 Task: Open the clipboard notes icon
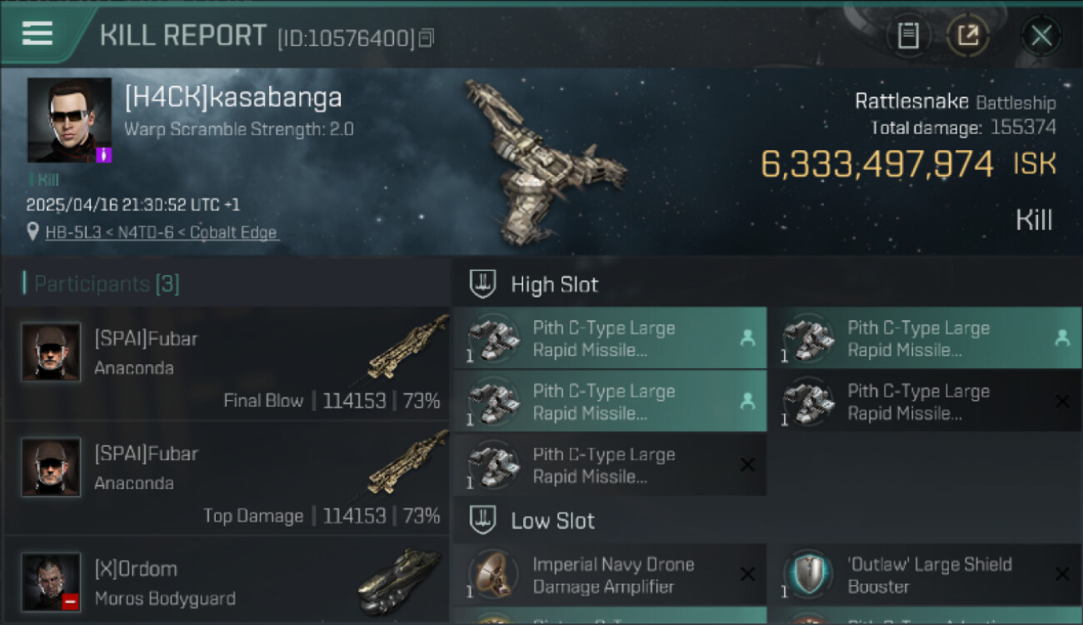pyautogui.click(x=908, y=36)
